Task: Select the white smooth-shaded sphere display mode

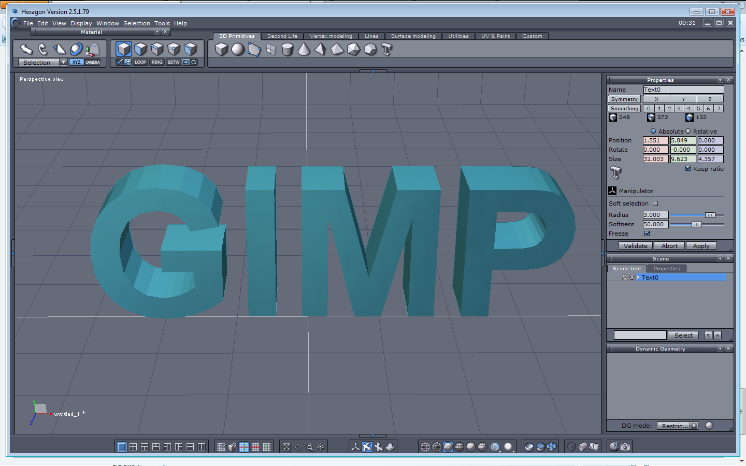Action: tap(508, 447)
